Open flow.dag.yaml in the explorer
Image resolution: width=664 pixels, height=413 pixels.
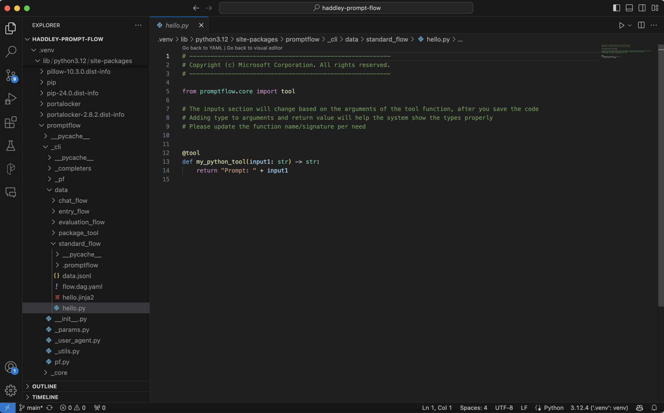(x=82, y=287)
